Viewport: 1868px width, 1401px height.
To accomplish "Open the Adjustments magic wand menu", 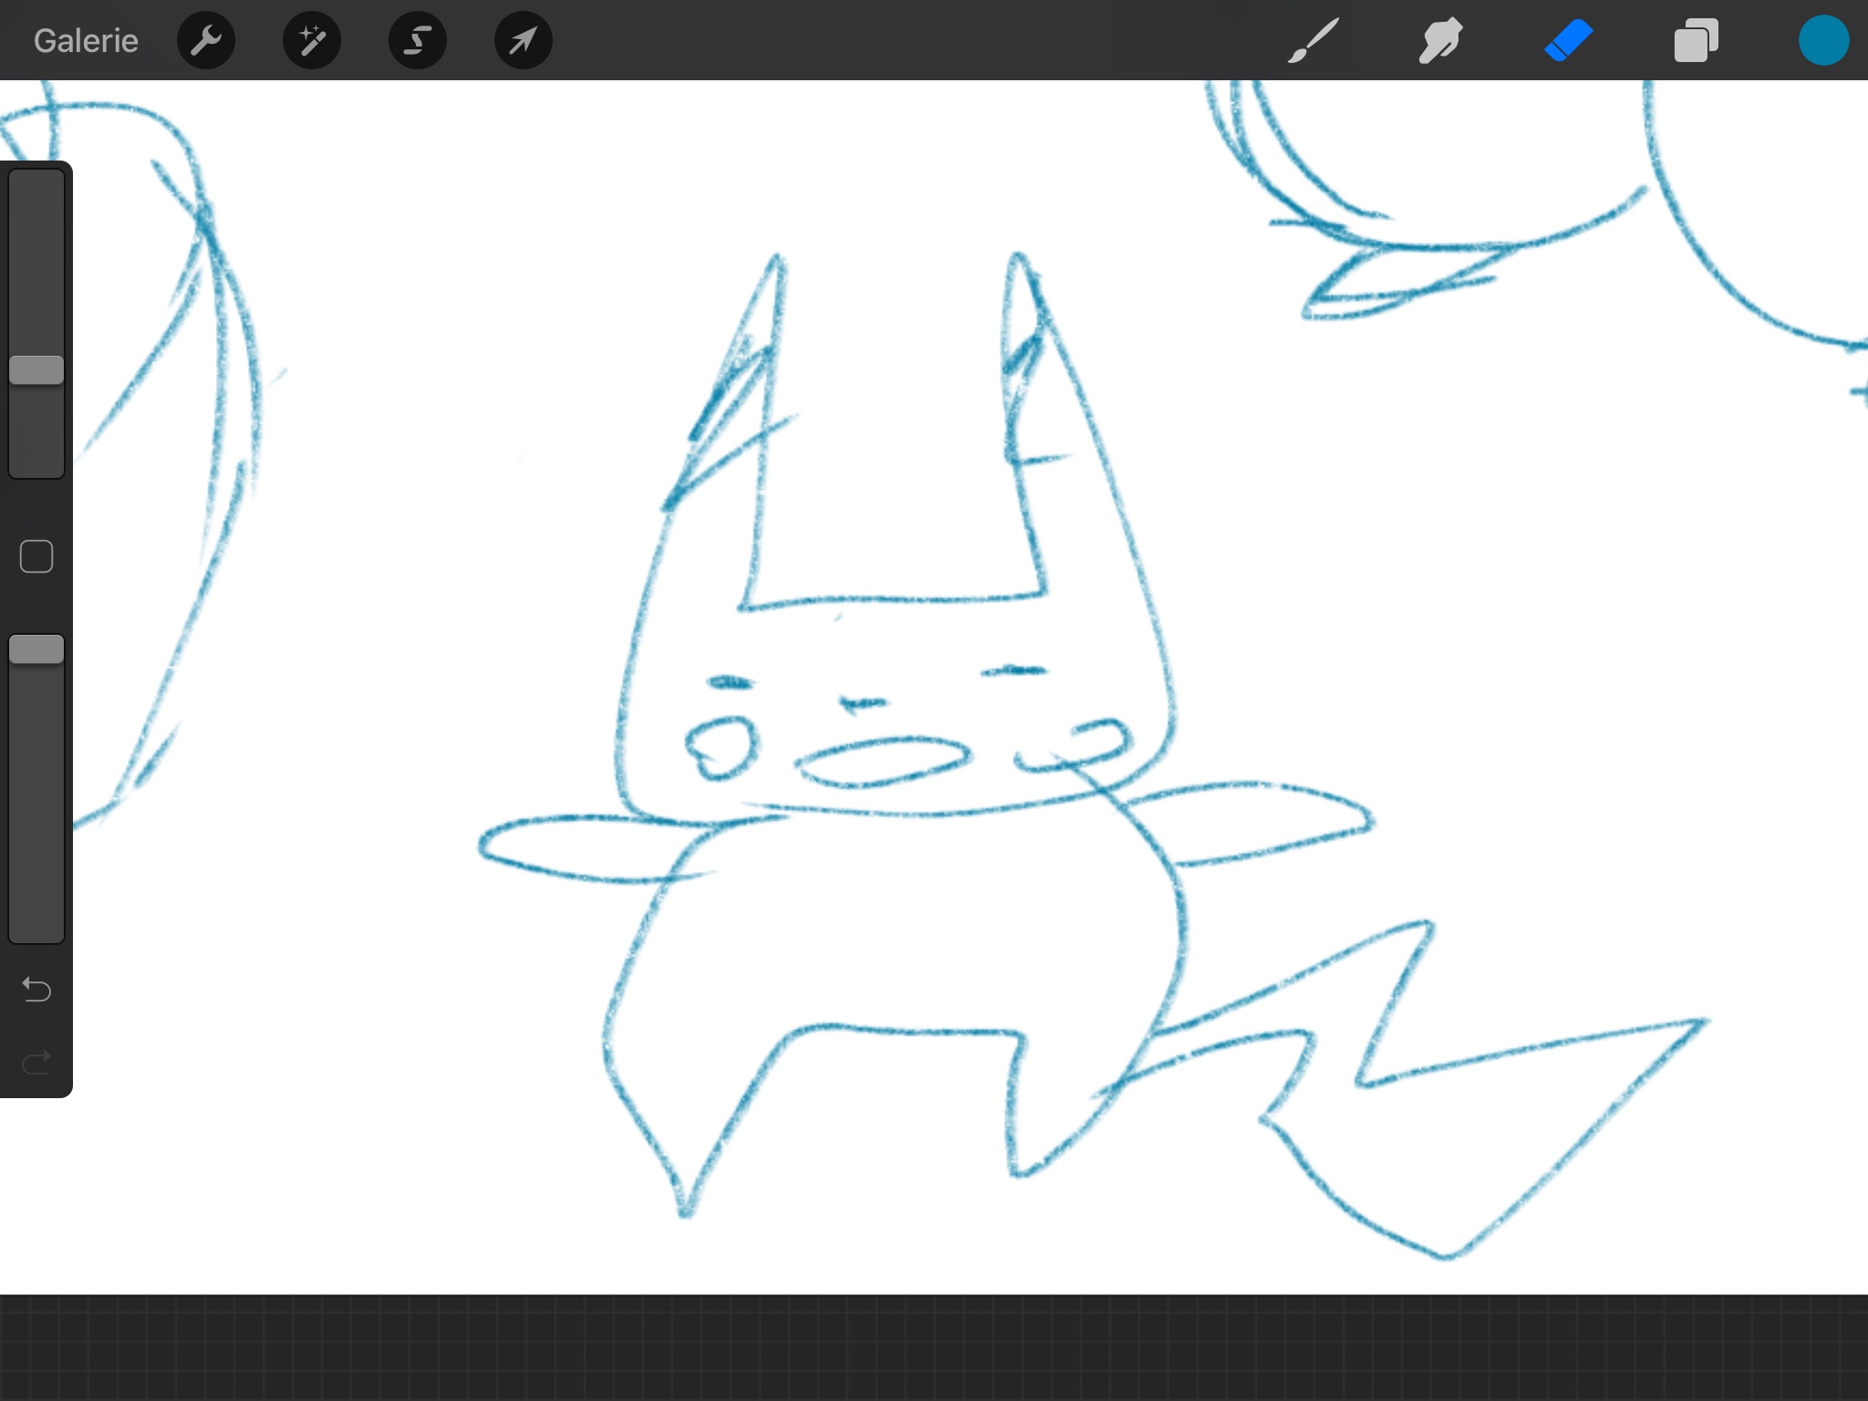I will coord(312,40).
